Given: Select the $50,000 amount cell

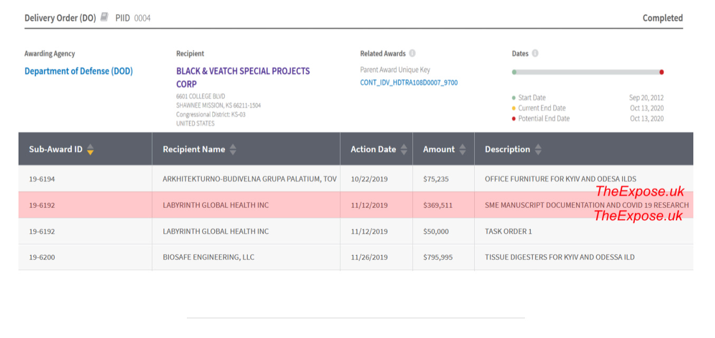Looking at the screenshot, I should pyautogui.click(x=444, y=231).
